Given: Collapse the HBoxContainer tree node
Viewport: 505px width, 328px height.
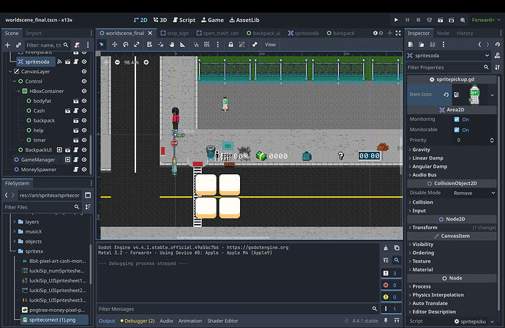Looking at the screenshot, I should [x=18, y=91].
